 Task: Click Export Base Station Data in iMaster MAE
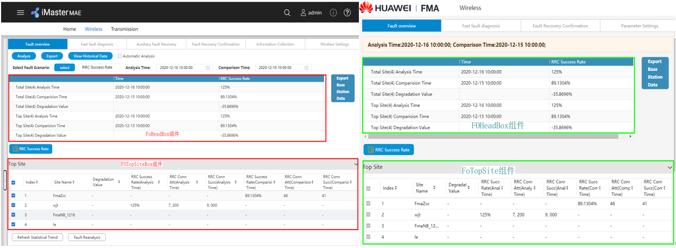[x=343, y=88]
